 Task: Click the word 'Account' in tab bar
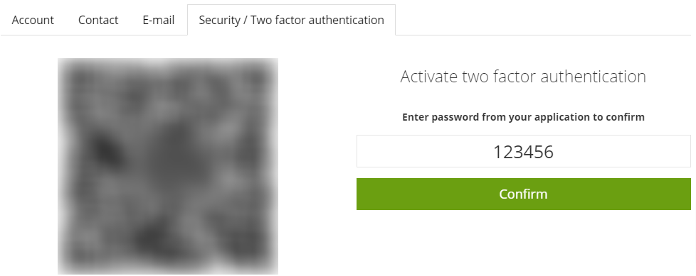[33, 21]
